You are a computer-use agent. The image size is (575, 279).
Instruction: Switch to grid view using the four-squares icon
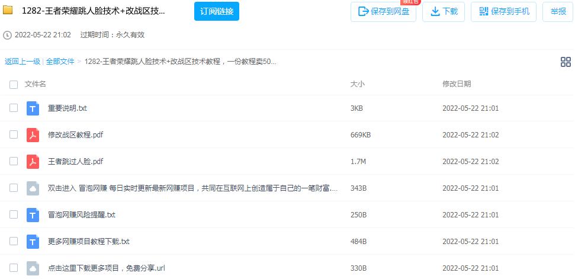(566, 62)
